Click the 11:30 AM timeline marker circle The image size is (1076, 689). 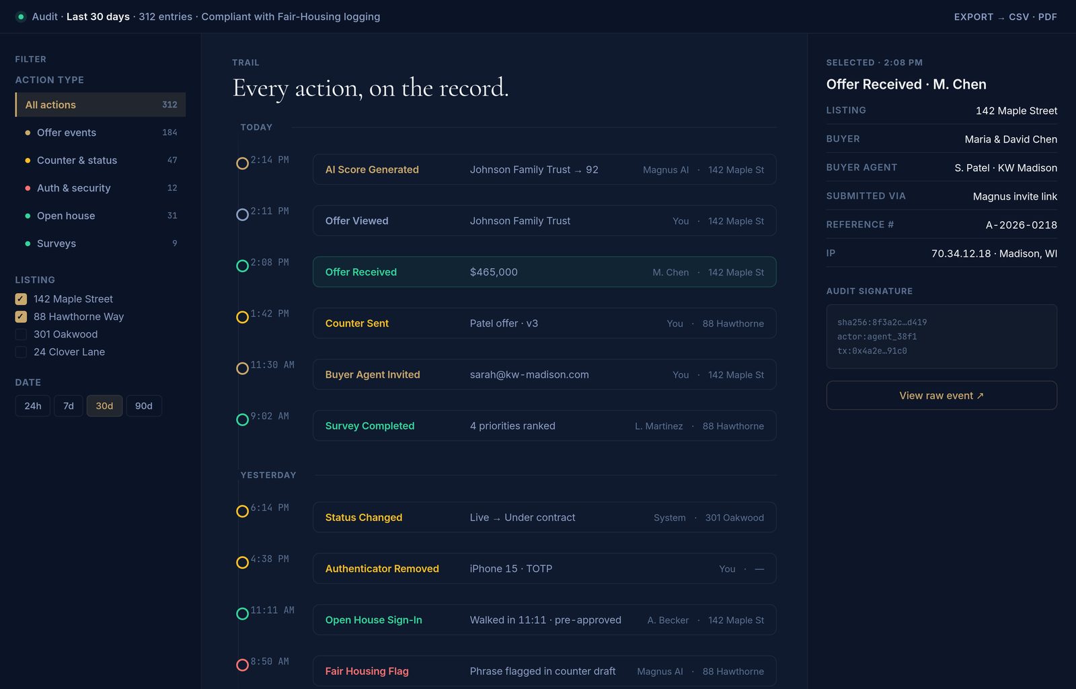click(x=242, y=368)
